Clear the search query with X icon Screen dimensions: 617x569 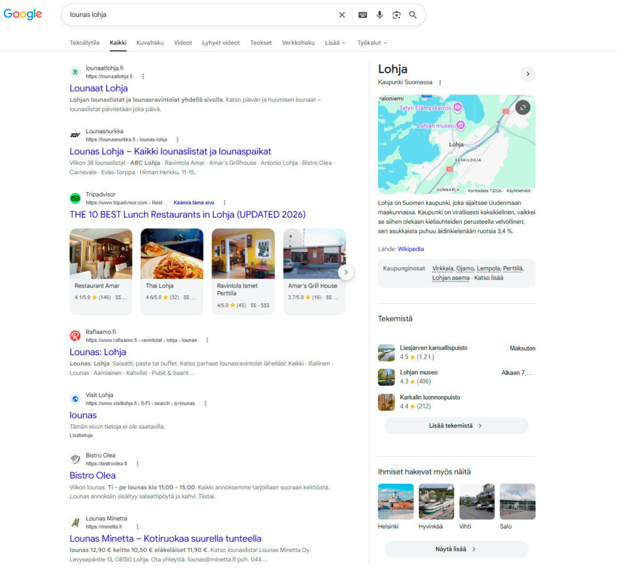(342, 15)
